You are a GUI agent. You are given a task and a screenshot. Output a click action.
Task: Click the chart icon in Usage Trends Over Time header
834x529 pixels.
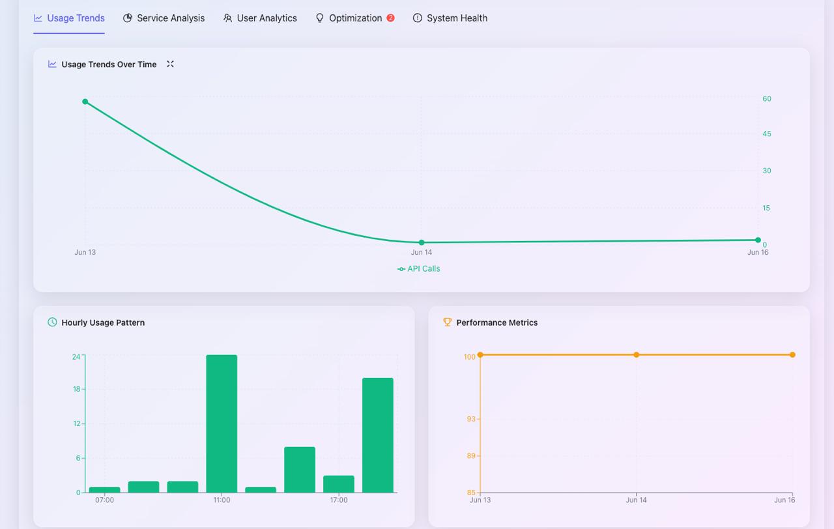52,64
